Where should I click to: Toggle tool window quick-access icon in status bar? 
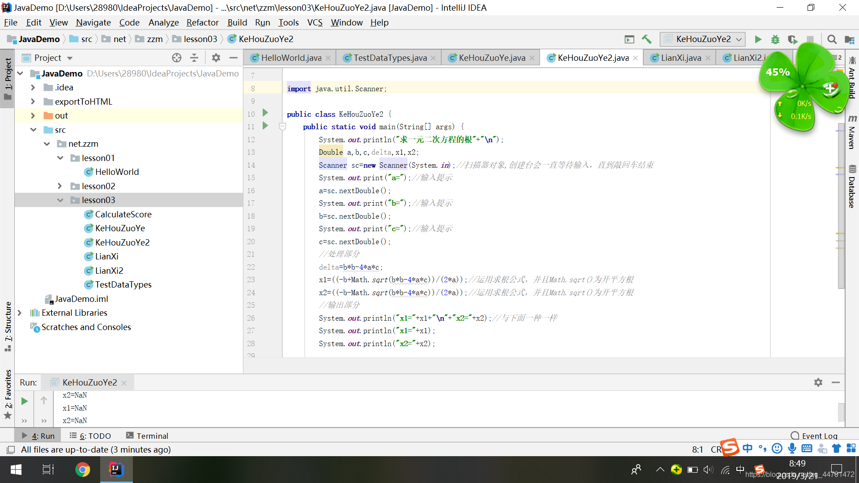tap(11, 449)
